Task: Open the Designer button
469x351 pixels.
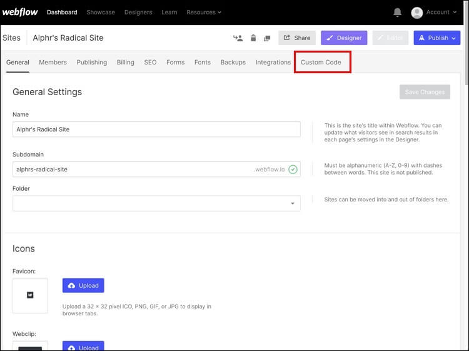Action: pyautogui.click(x=344, y=38)
